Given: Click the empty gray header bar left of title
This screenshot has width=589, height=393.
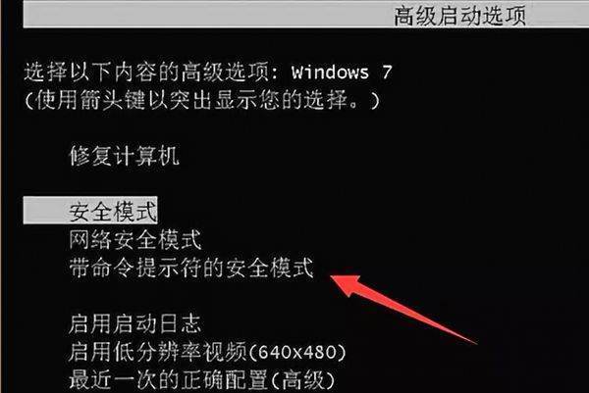Looking at the screenshot, I should pyautogui.click(x=206, y=15).
